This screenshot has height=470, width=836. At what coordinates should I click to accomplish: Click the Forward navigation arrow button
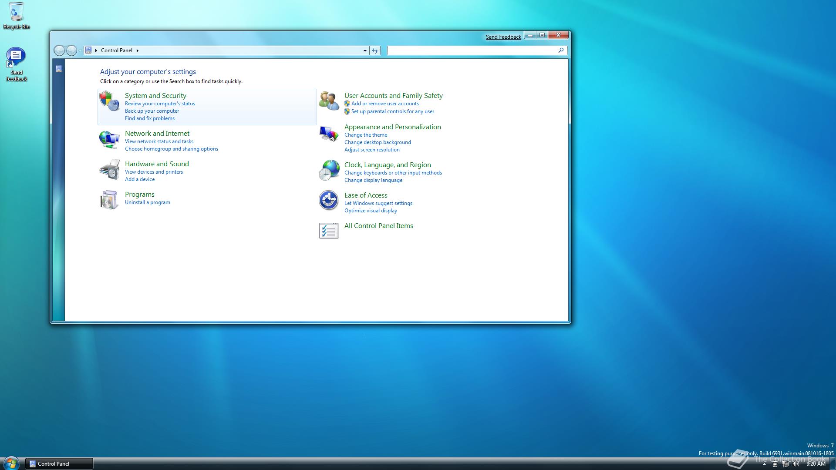point(71,50)
